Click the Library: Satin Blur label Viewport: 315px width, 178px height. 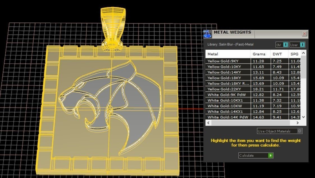pyautogui.click(x=230, y=44)
